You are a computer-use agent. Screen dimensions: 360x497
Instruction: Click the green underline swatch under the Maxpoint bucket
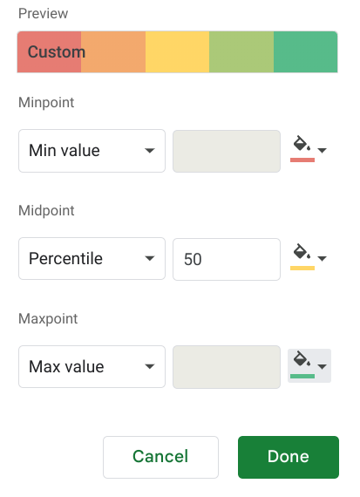coord(302,376)
